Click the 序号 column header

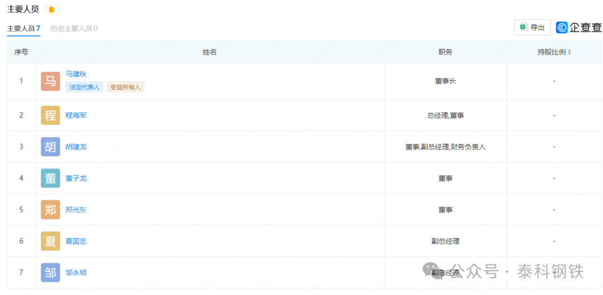pyautogui.click(x=21, y=52)
